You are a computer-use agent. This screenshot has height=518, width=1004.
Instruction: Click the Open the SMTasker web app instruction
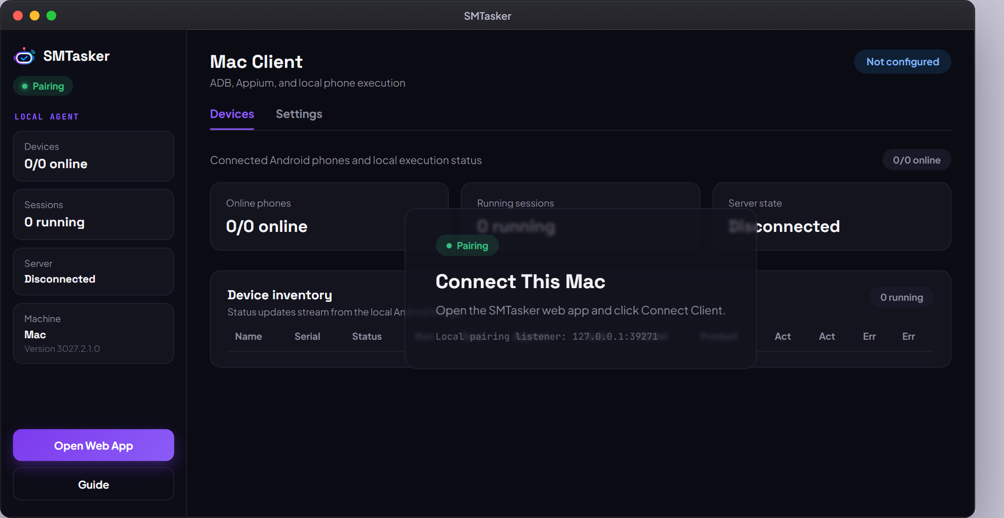581,310
